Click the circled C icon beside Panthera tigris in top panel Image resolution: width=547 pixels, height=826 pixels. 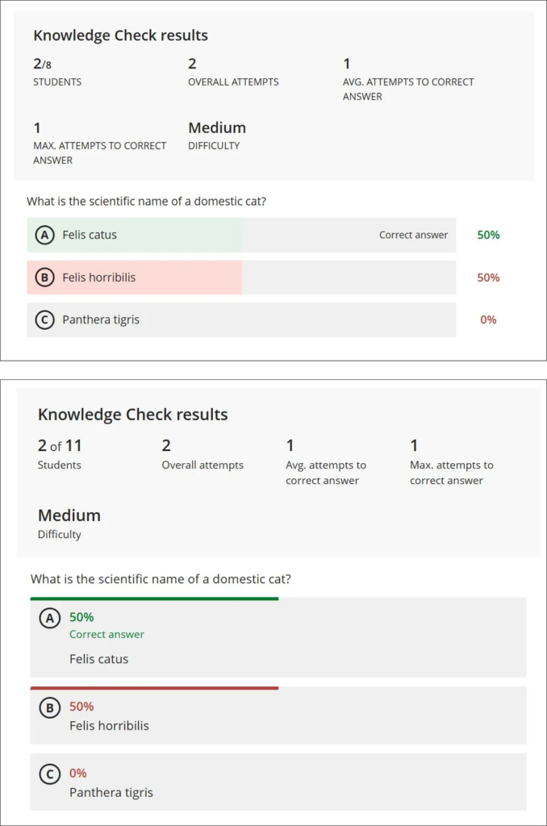pyautogui.click(x=45, y=319)
